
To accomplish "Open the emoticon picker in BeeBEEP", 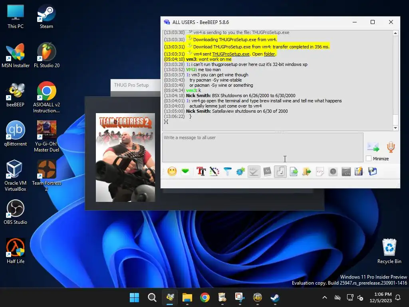I will point(172,171).
